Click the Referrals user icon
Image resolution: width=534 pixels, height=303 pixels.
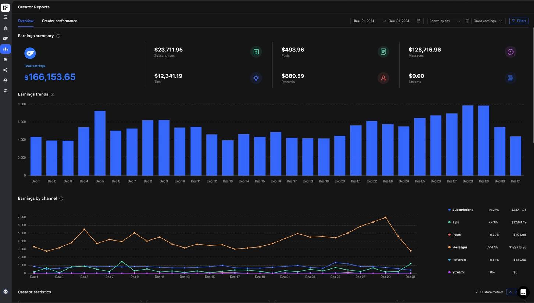click(x=383, y=78)
